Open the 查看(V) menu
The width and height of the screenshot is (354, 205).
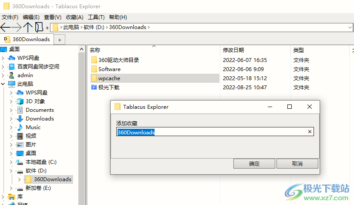pyautogui.click(x=53, y=17)
